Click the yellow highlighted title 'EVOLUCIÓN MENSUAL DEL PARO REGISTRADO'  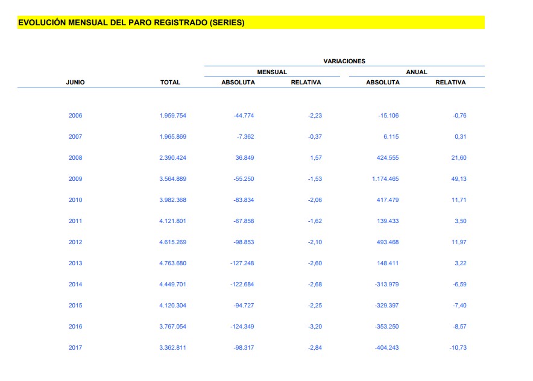point(131,23)
